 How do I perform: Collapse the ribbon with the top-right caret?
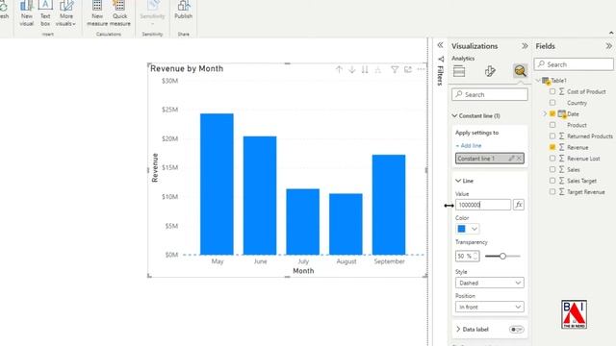pos(611,33)
